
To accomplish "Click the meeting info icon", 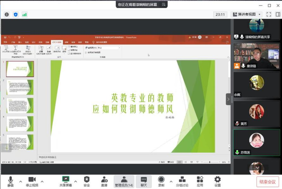I will click(7, 14).
